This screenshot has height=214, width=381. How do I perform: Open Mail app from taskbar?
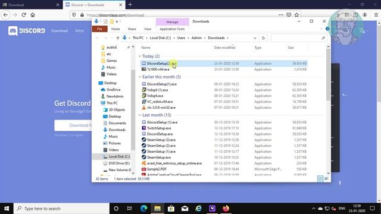tap(185, 209)
